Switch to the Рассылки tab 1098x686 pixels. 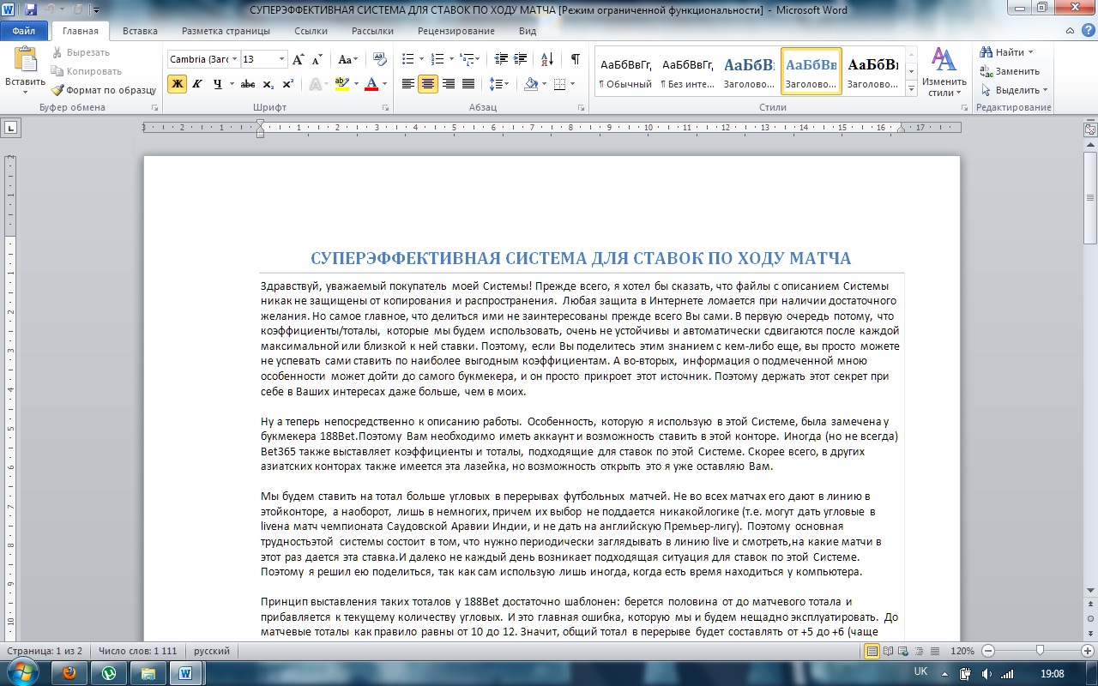[x=372, y=31]
